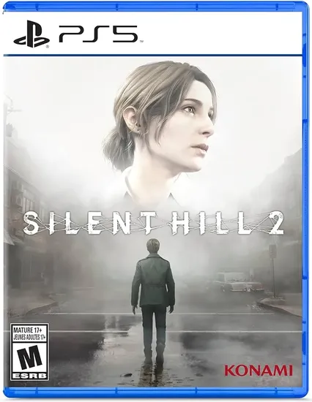Click the PS5 wordmark text
This screenshot has width=312, height=402.
pos(98,34)
